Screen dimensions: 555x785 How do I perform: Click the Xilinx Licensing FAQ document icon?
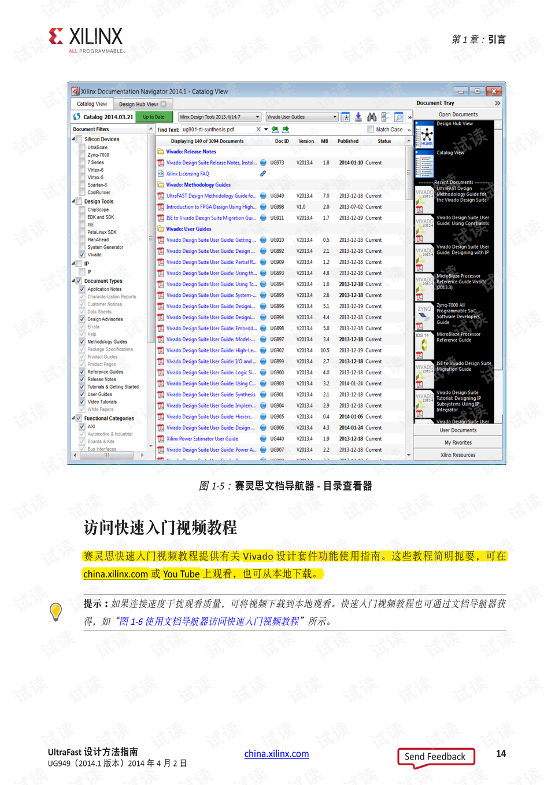coord(161,174)
